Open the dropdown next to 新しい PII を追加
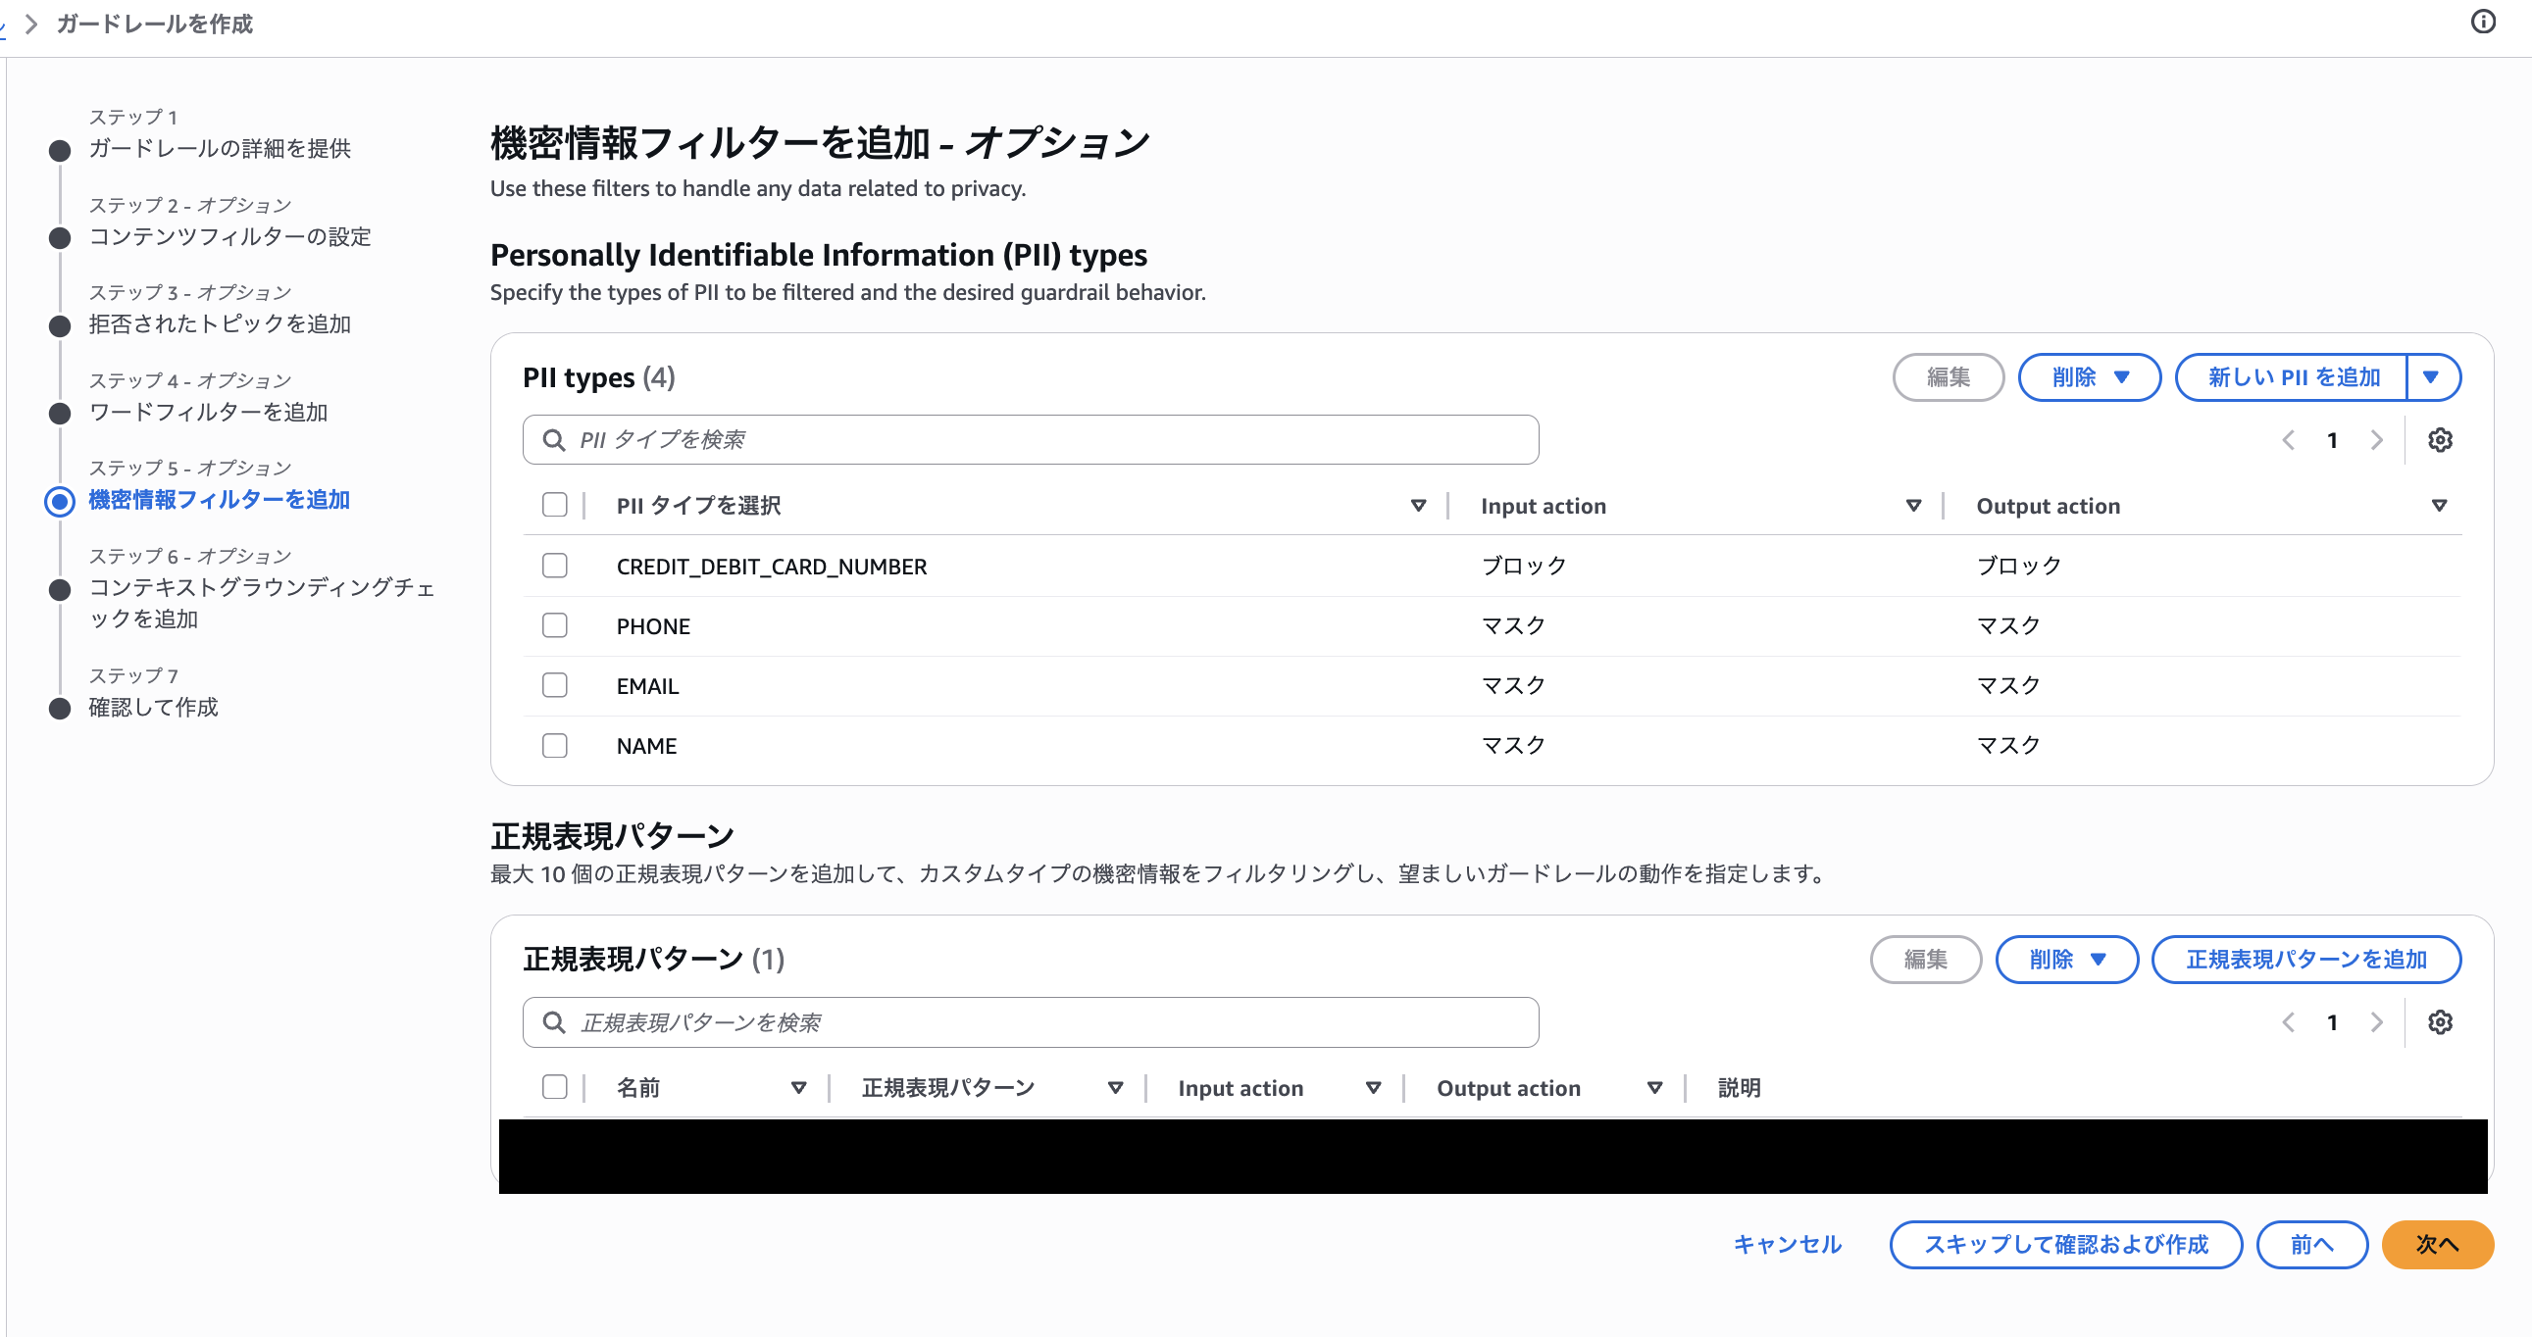Screen dimensions: 2532x1337 pos(2434,376)
